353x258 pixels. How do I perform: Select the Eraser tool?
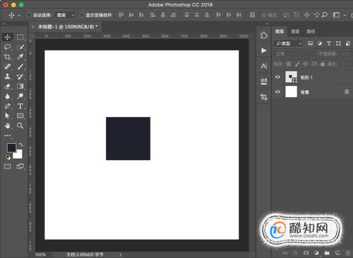click(7, 87)
